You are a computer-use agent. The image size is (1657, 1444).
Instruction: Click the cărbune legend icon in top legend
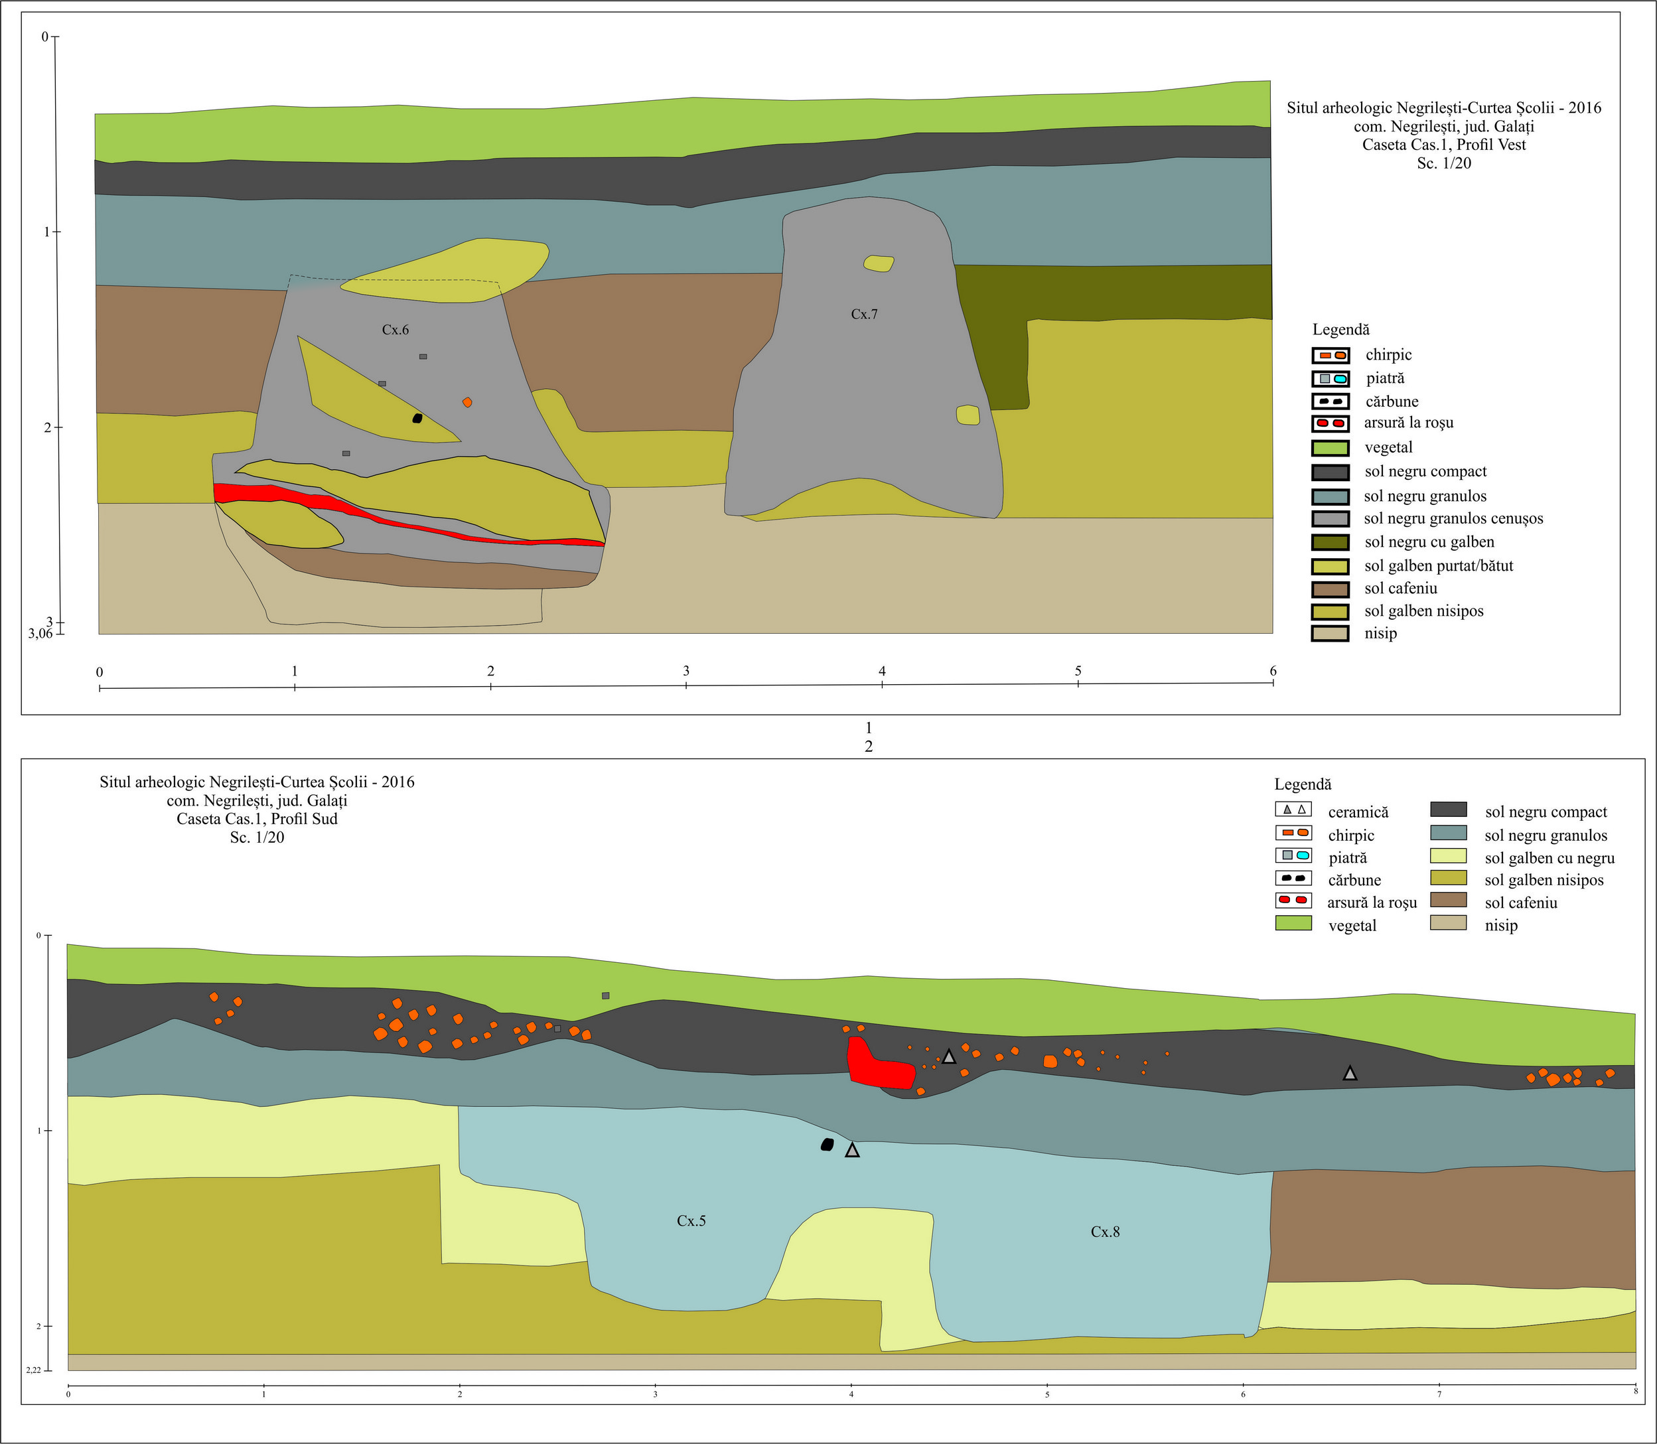(1330, 401)
